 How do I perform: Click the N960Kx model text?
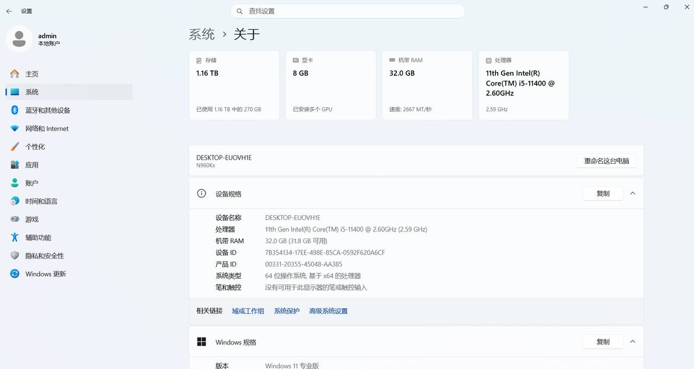pos(205,165)
